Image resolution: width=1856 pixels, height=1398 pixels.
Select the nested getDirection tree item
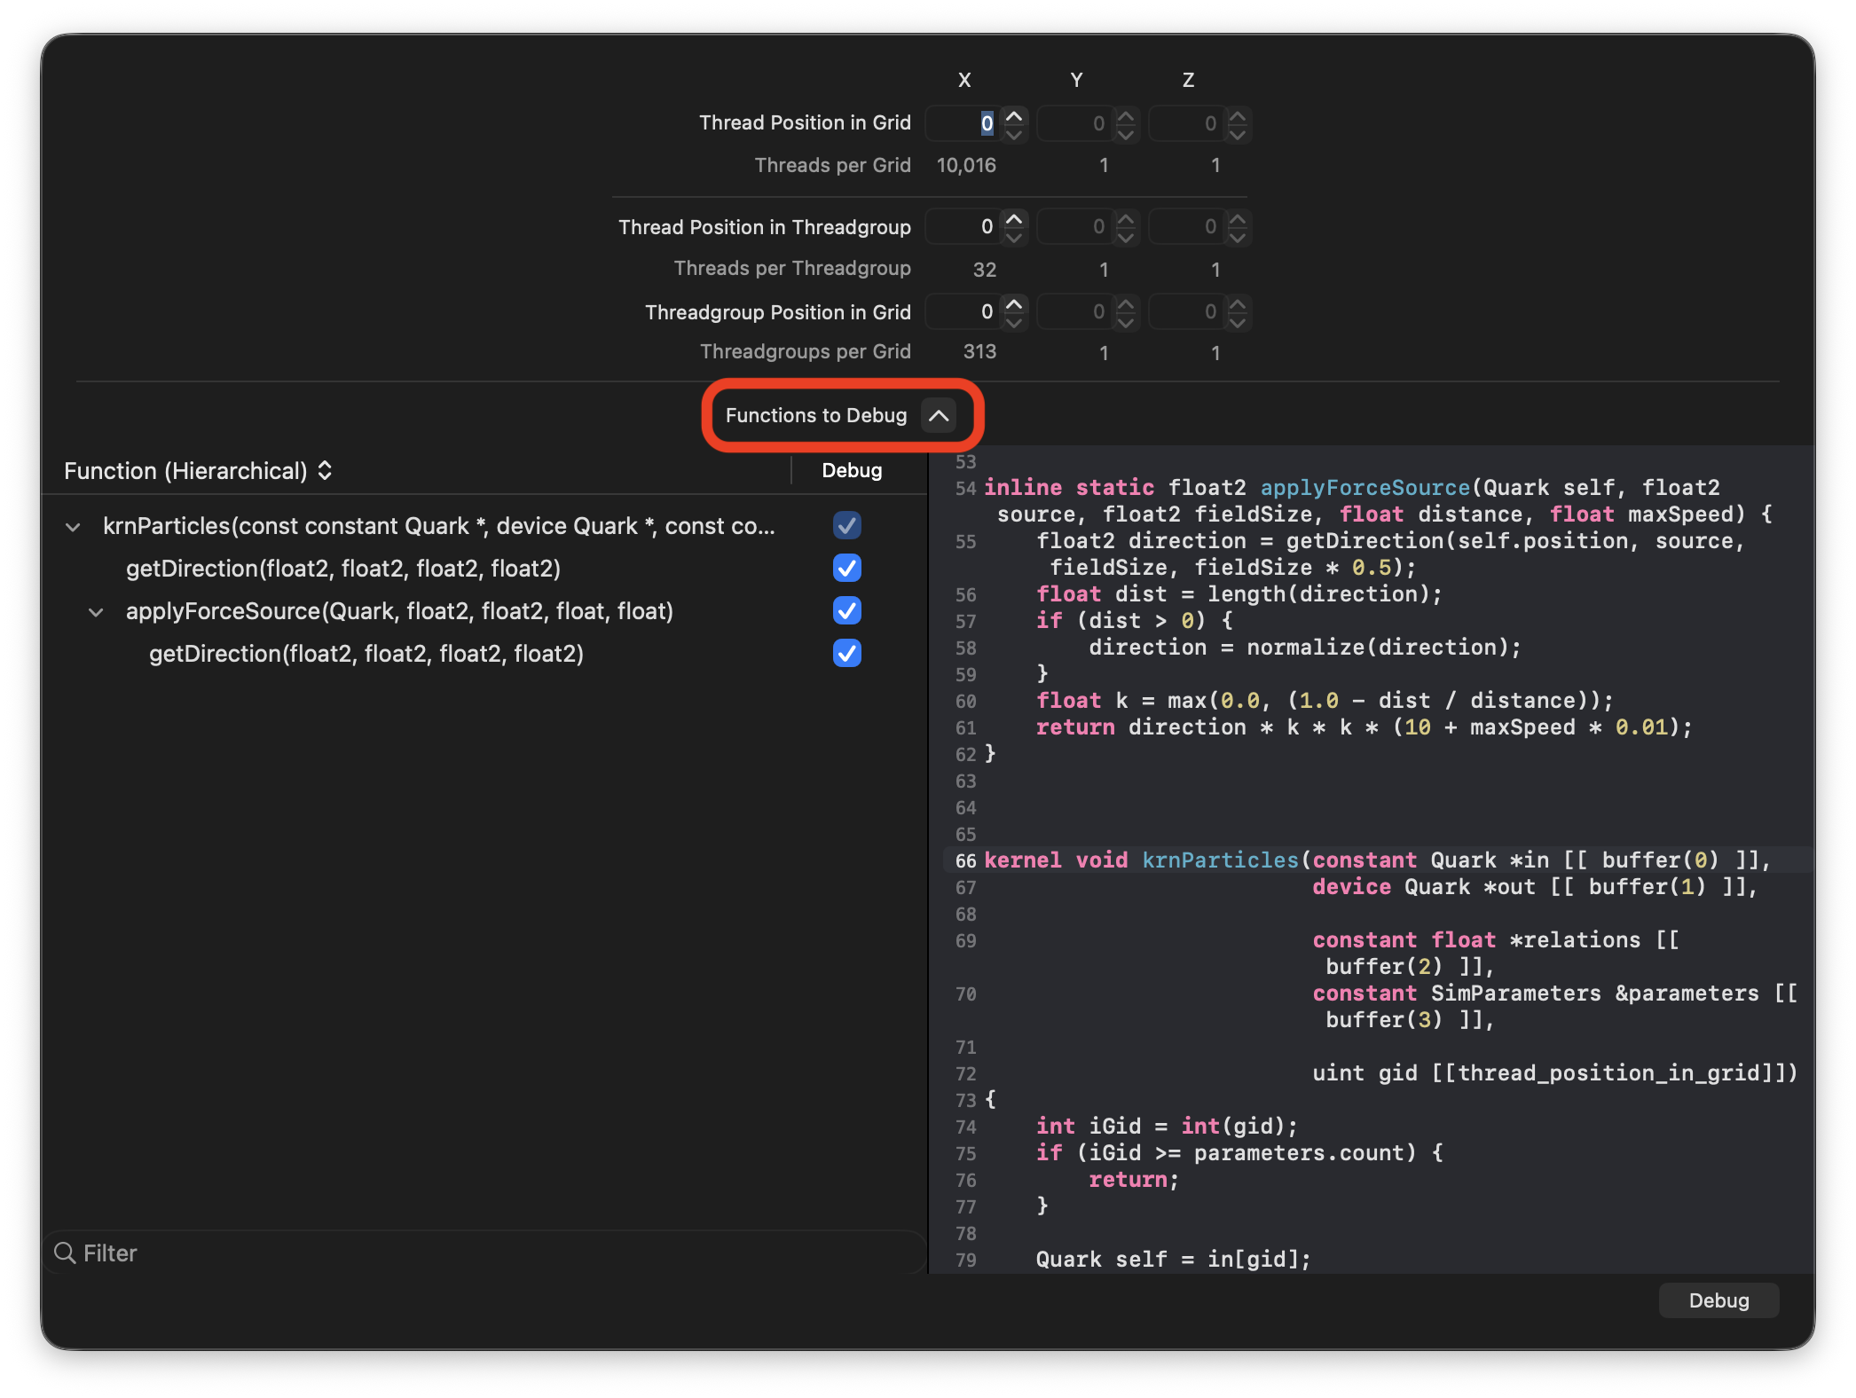tap(366, 654)
